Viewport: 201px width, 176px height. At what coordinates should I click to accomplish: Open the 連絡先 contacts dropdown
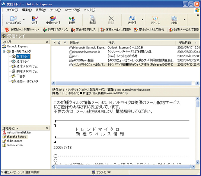pos(18,128)
